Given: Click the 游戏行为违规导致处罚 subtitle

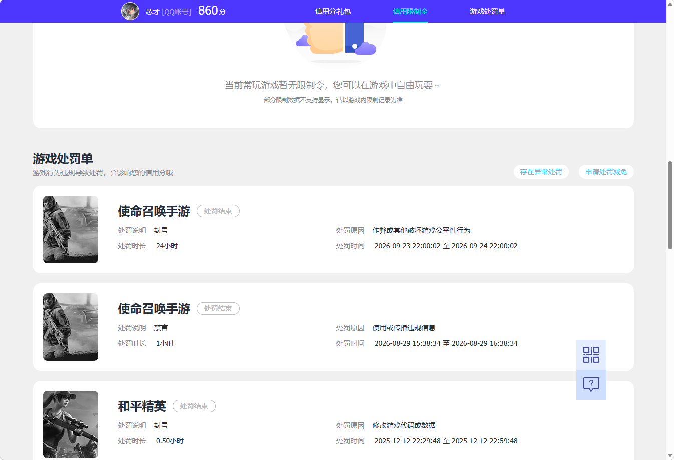Looking at the screenshot, I should click(x=103, y=173).
